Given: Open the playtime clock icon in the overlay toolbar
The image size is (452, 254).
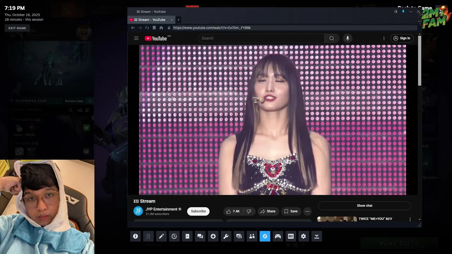Looking at the screenshot, I should [x=174, y=236].
